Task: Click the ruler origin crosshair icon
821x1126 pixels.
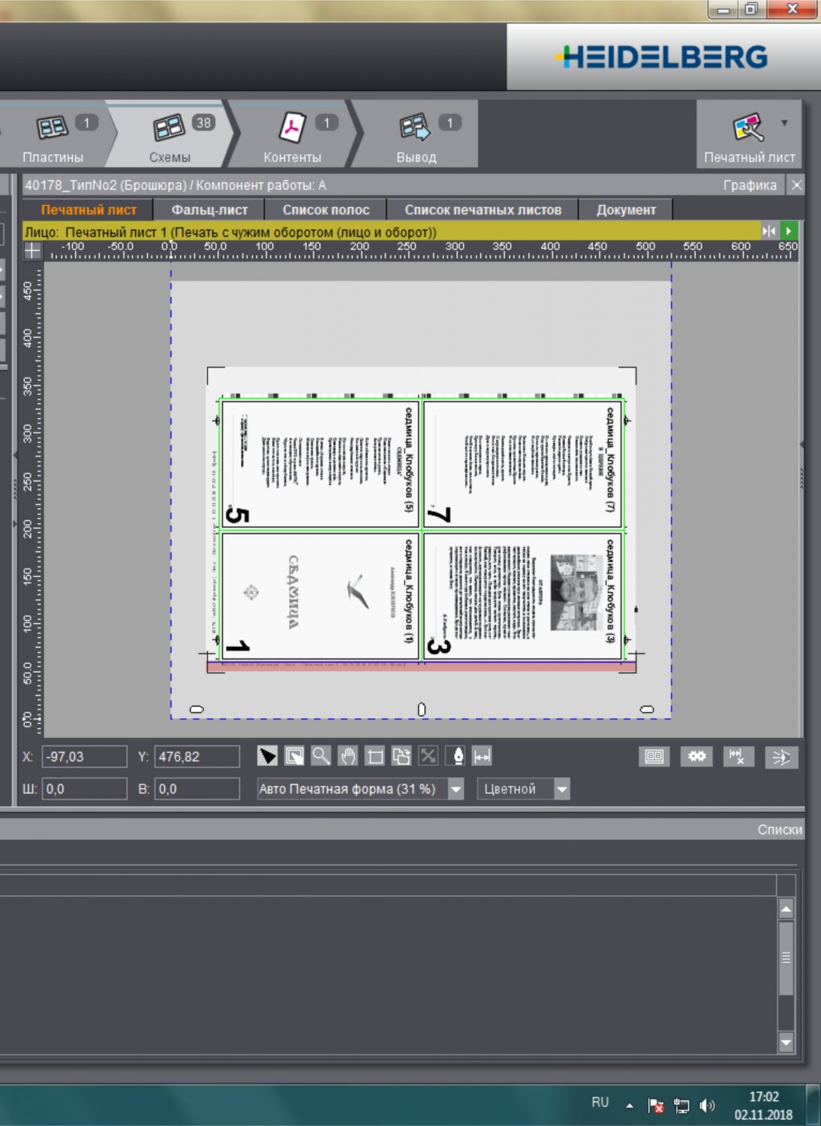Action: coord(33,251)
